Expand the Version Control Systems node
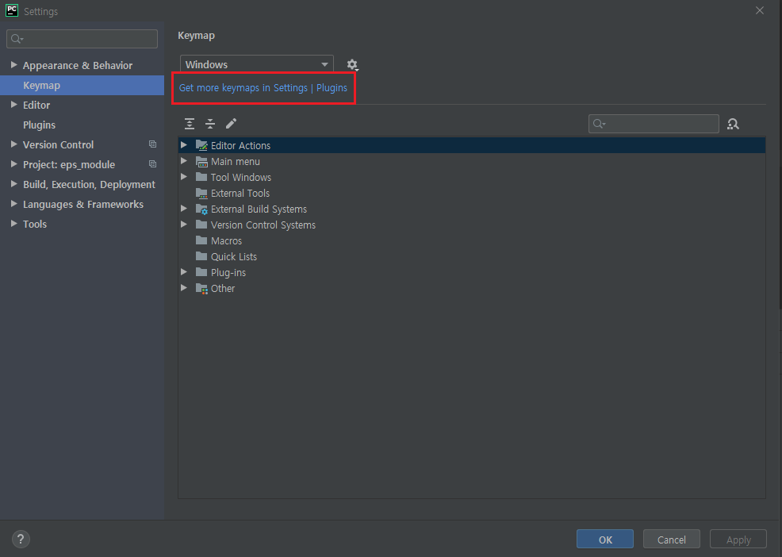This screenshot has height=557, width=782. pos(183,225)
